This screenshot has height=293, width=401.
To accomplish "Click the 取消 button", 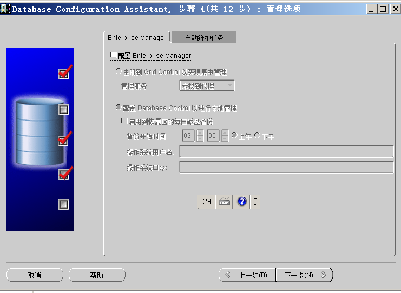I will [x=35, y=275].
